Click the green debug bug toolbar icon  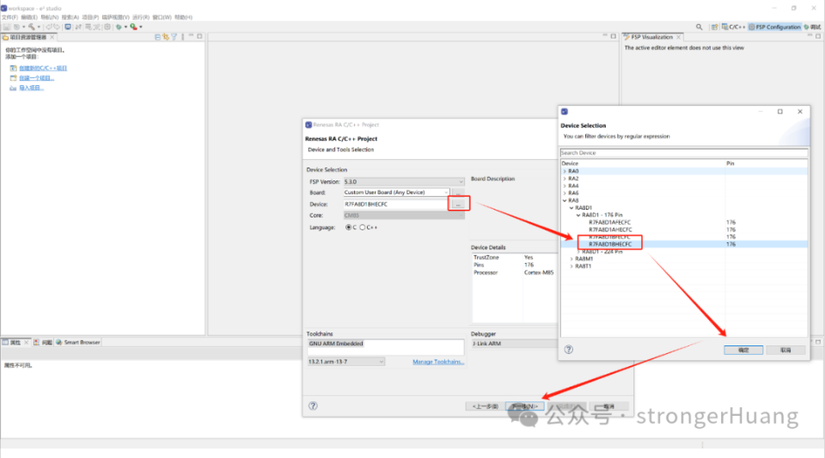point(119,27)
